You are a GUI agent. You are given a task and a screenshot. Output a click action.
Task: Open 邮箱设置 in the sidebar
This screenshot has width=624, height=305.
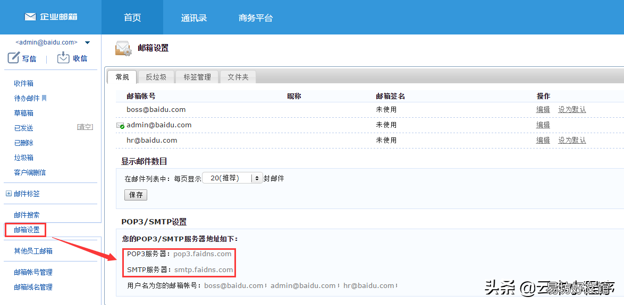[x=27, y=230]
